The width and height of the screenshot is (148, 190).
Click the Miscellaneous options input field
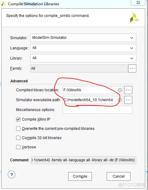[97, 110]
